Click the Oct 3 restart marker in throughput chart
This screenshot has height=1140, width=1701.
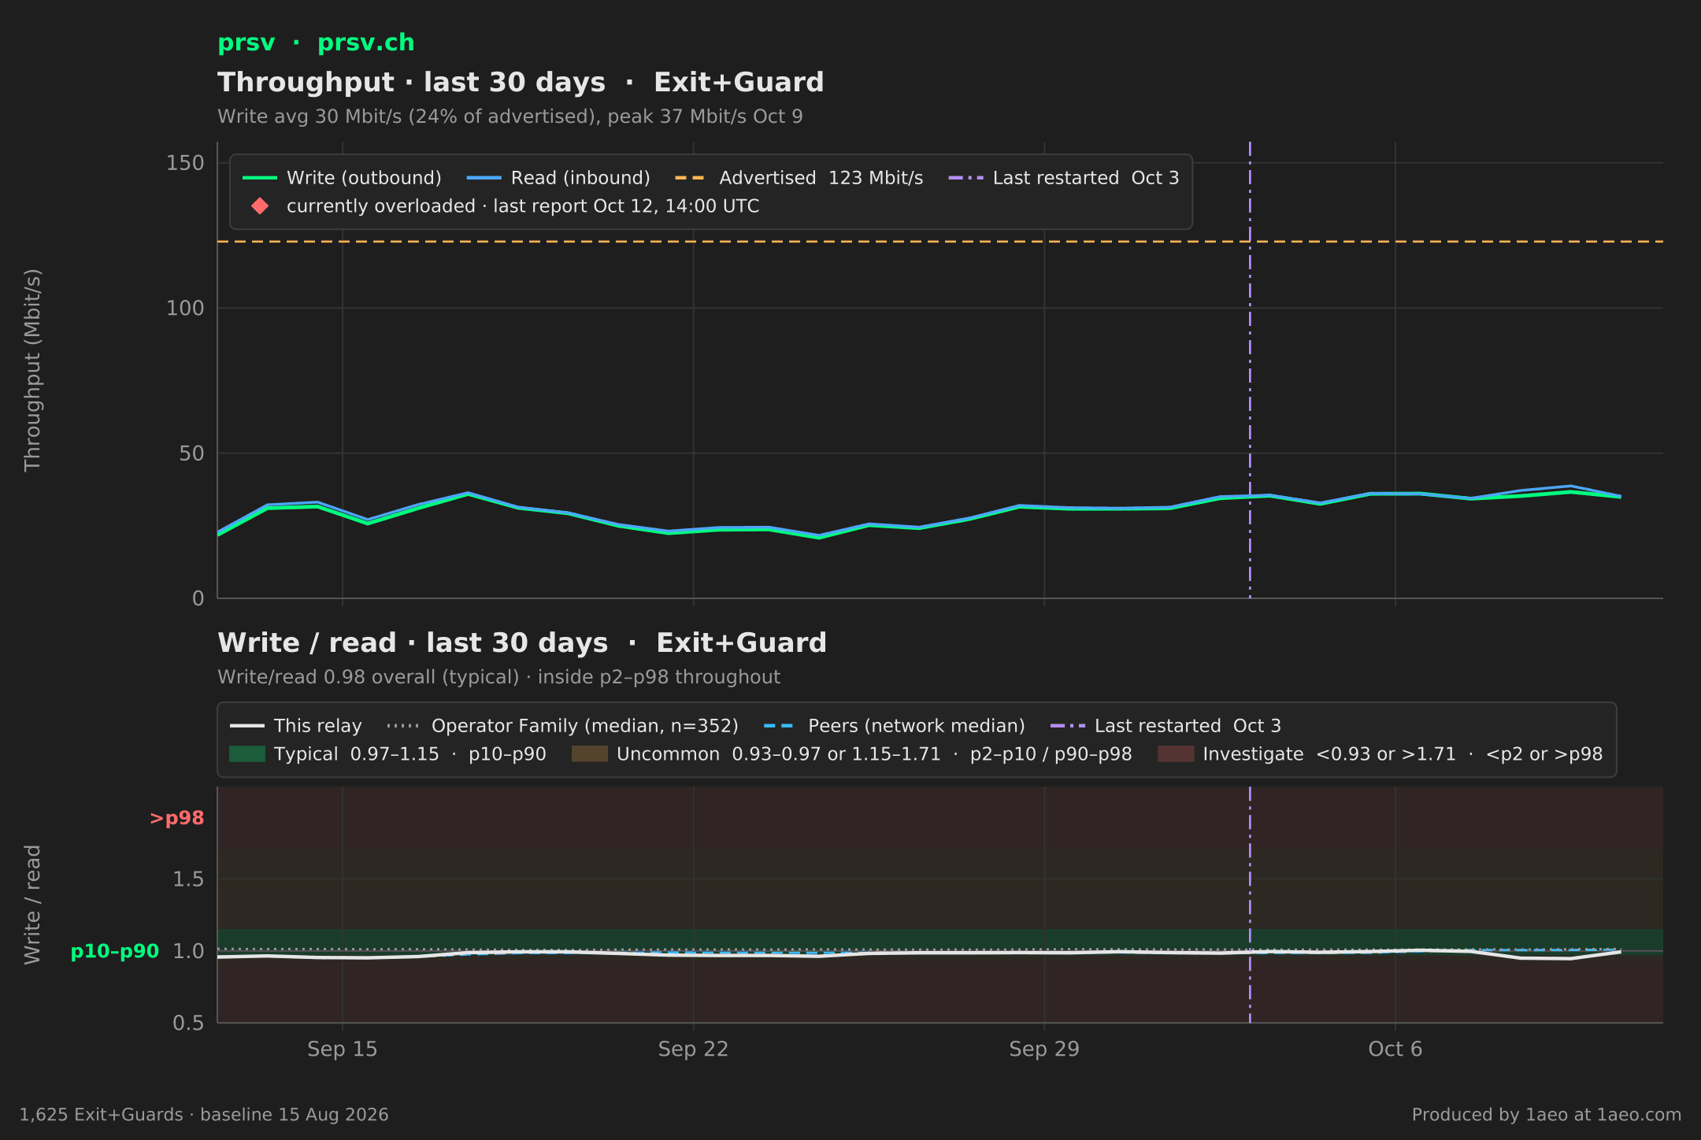[1250, 370]
